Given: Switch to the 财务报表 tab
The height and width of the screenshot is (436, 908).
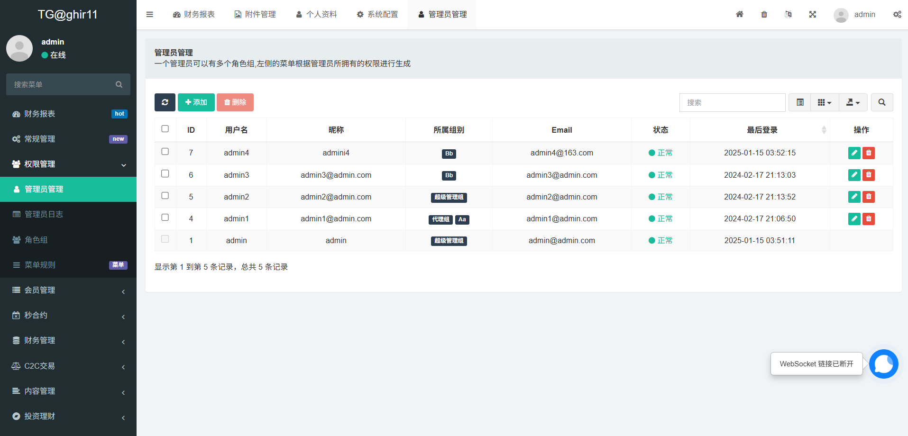Looking at the screenshot, I should [194, 14].
